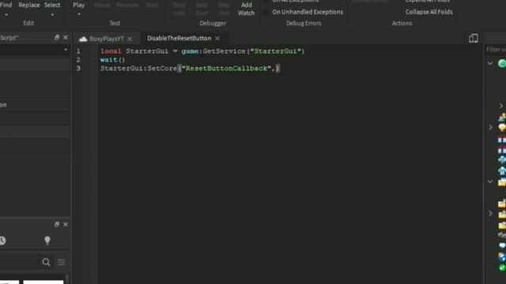
Task: Click the Explorer filter workspace field
Action: 496,50
